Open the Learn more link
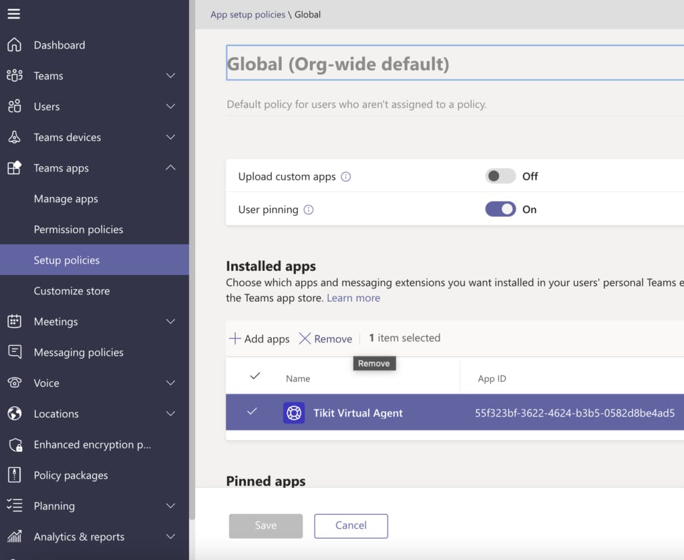Viewport: 684px width, 560px height. [x=353, y=298]
